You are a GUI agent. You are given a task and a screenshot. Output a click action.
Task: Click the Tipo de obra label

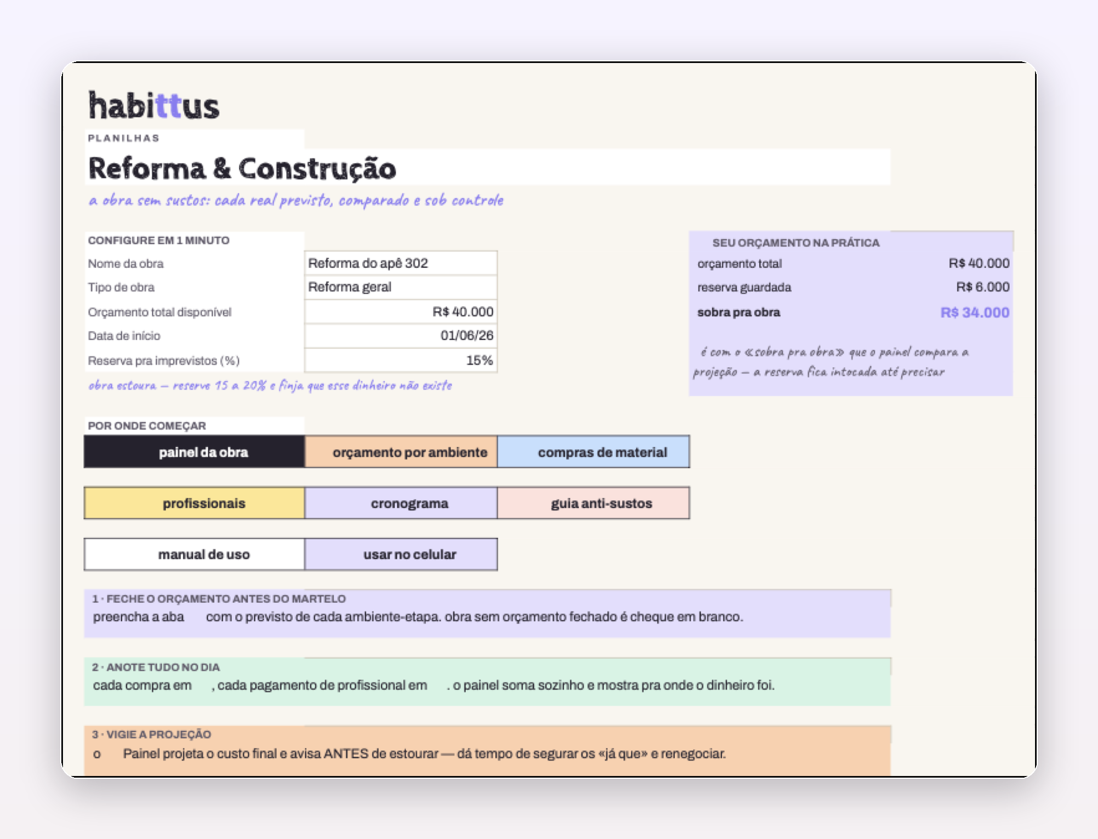pos(121,287)
